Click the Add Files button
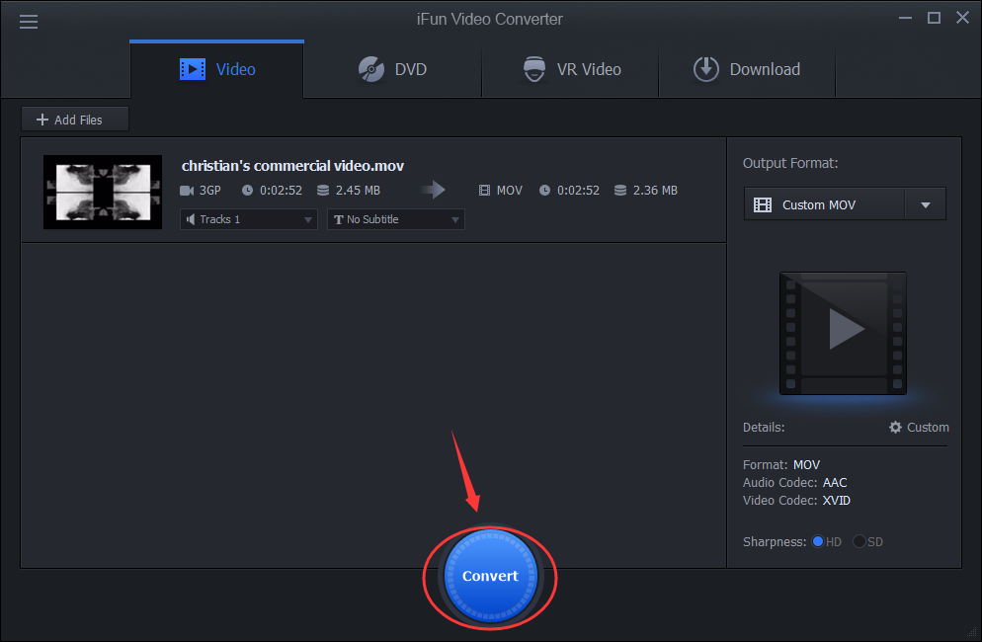Viewport: 982px width, 642px height. pos(75,119)
